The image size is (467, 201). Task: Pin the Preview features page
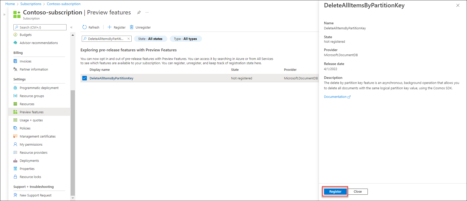(139, 12)
